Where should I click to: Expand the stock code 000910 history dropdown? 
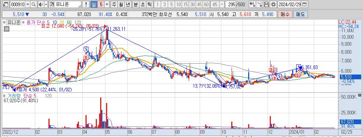point(28,4)
